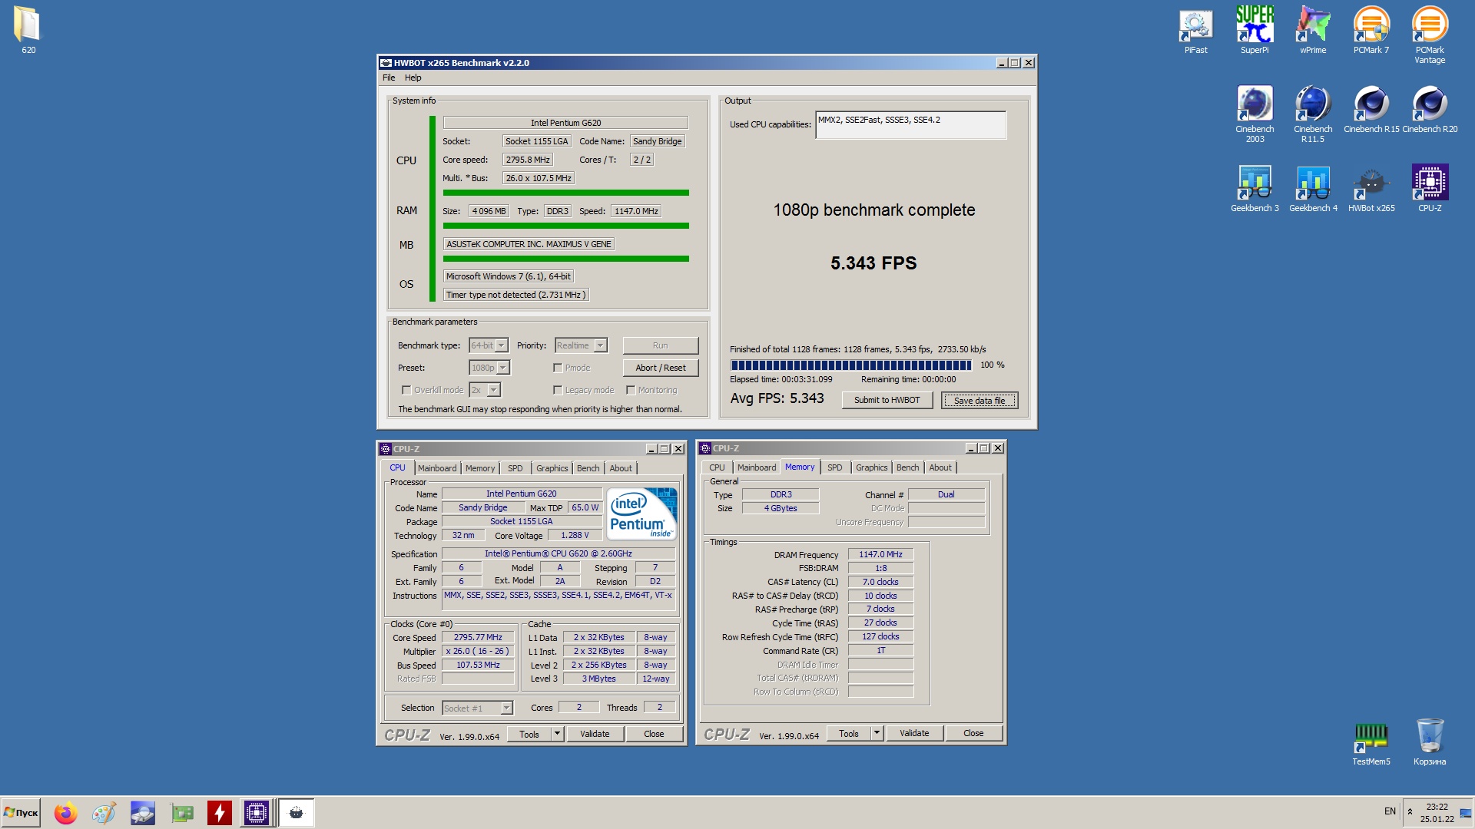This screenshot has width=1475, height=829.
Task: Toggle the Pmode checkbox
Action: click(x=558, y=368)
